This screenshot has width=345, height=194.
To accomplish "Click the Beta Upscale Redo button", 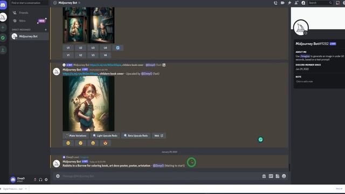I will point(136,136).
